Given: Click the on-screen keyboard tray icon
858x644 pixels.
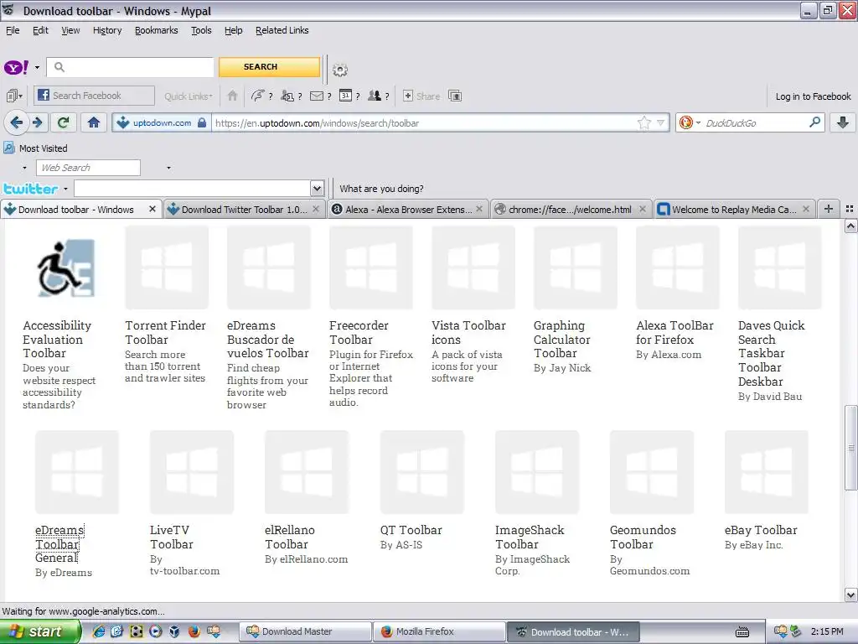Looking at the screenshot, I should click(x=742, y=632).
